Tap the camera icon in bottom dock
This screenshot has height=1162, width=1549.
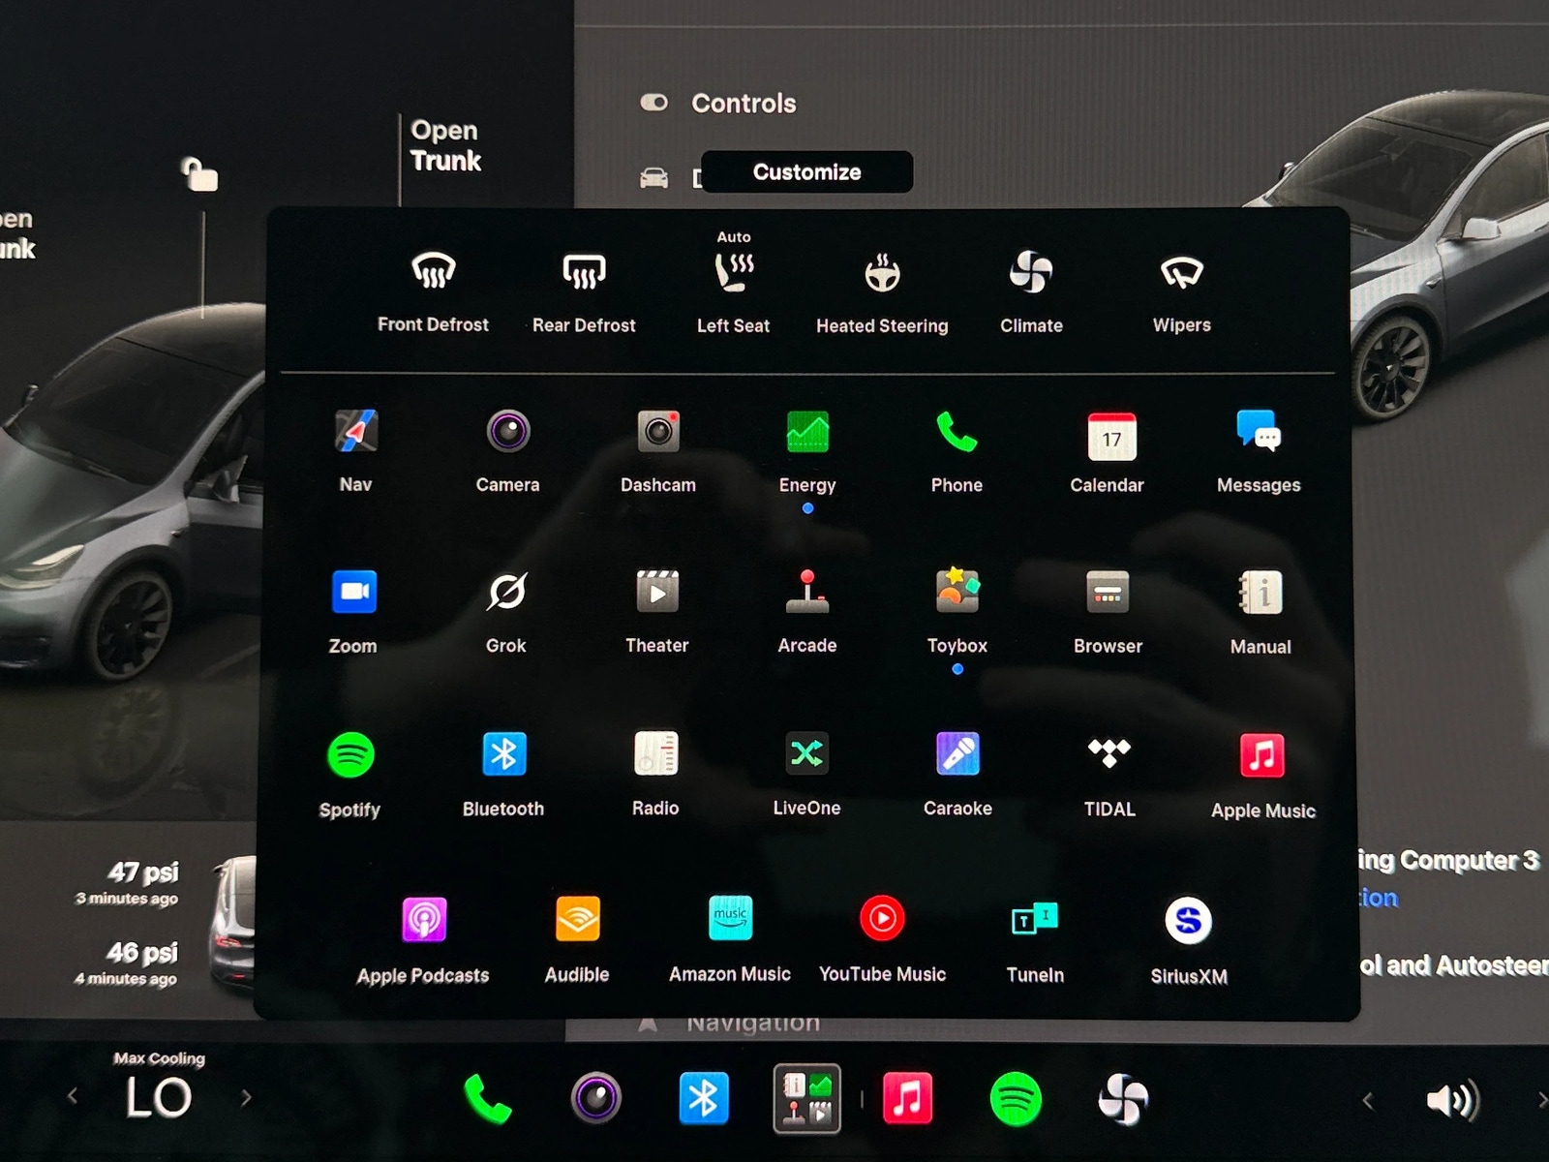(595, 1098)
